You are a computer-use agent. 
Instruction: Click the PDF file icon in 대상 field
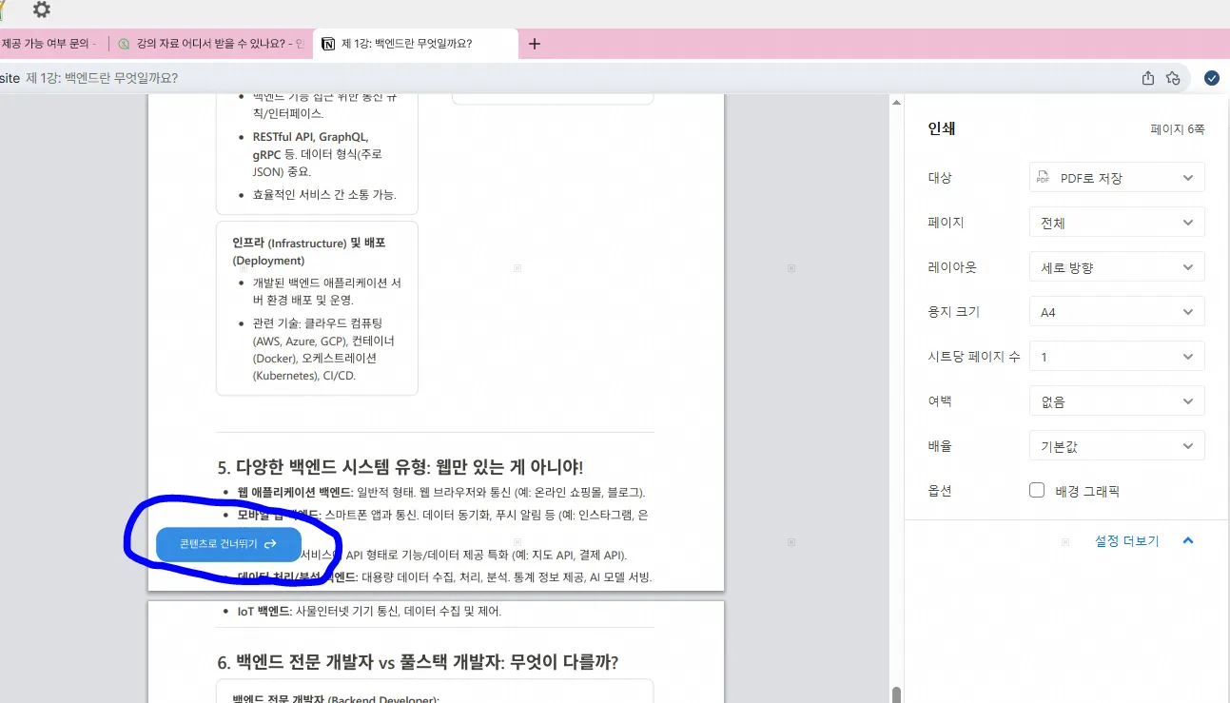[x=1043, y=178]
